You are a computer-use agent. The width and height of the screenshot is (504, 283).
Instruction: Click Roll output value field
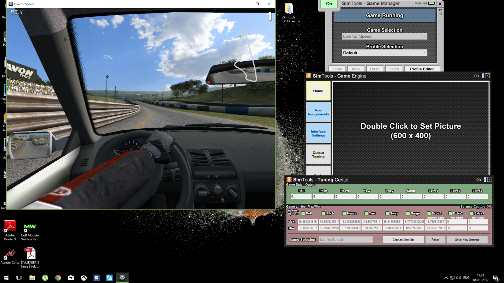[301, 197]
